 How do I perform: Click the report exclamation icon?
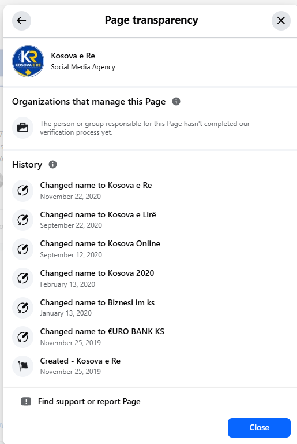[x=26, y=402]
